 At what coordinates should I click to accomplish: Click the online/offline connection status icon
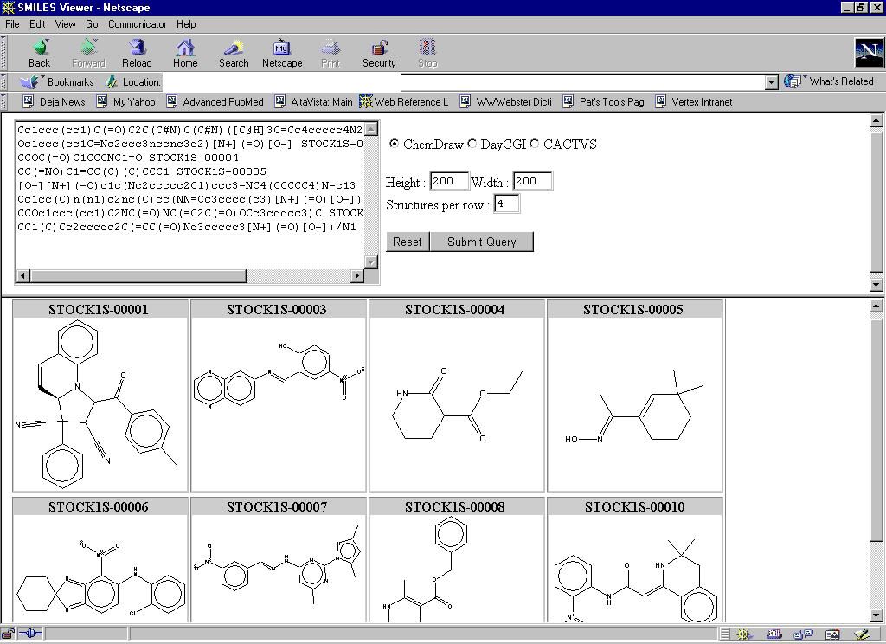point(30,634)
